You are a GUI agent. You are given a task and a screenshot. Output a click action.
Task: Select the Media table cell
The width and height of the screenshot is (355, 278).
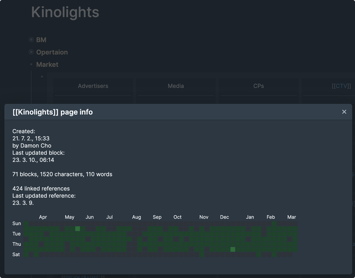coord(176,86)
